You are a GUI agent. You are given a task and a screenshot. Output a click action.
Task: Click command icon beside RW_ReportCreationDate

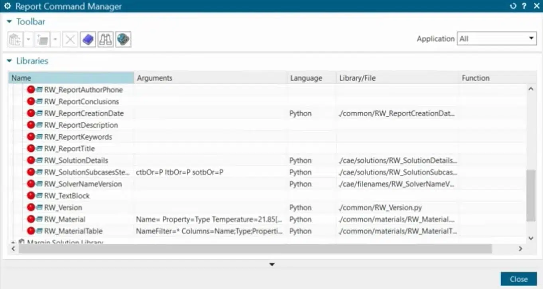(39, 113)
